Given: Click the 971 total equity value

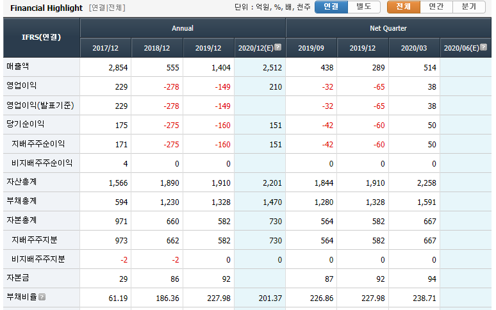Looking at the screenshot, I should pyautogui.click(x=121, y=222).
